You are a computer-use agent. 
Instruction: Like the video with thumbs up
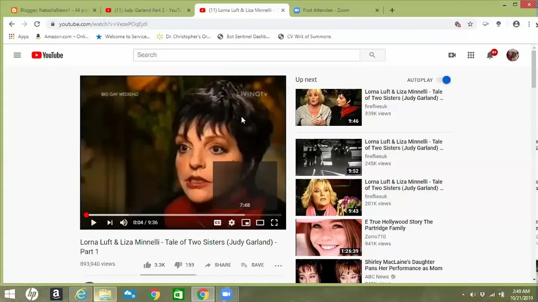coord(148,265)
